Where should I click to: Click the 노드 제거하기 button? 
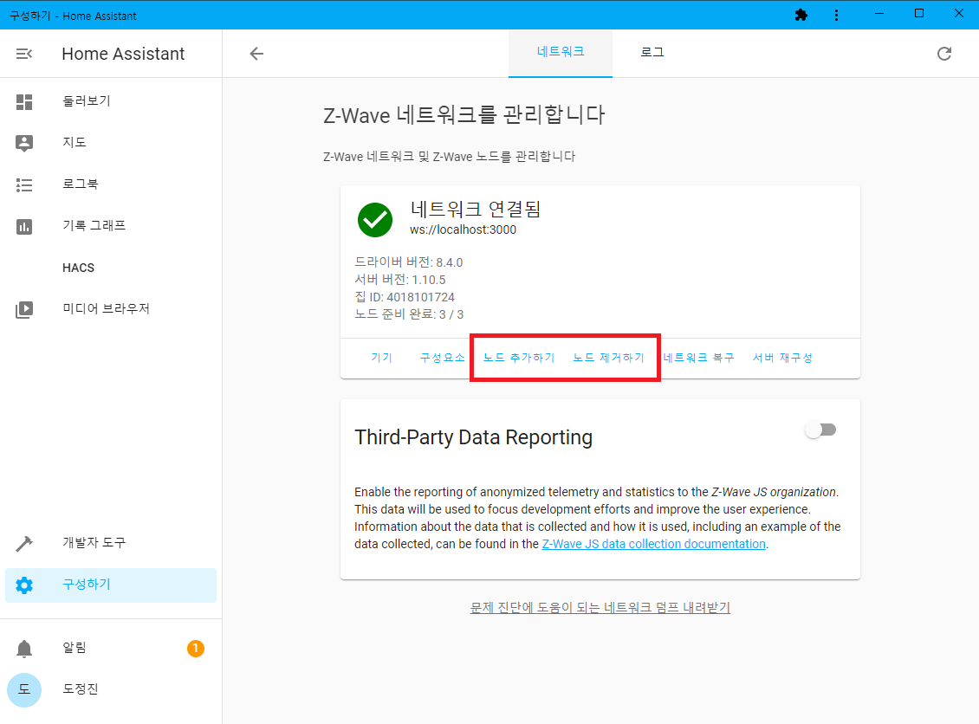pos(609,358)
